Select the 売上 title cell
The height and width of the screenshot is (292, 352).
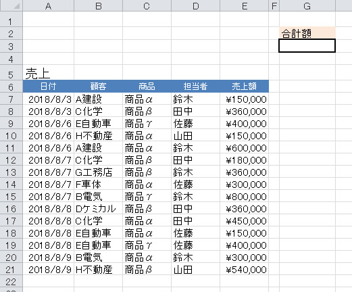[48, 73]
